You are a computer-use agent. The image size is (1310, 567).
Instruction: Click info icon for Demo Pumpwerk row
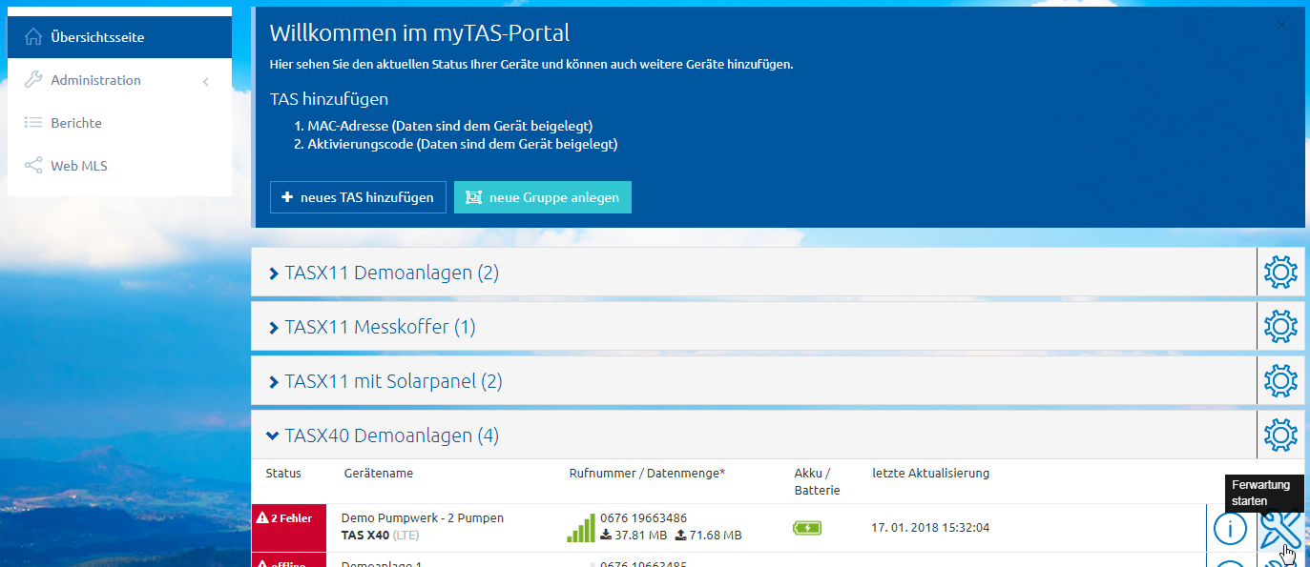pos(1230,528)
